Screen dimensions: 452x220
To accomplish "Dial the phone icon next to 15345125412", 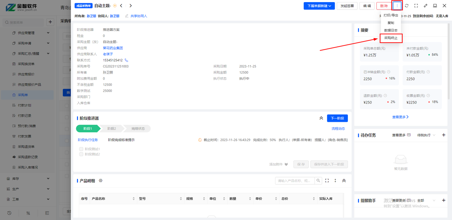I will tap(126, 60).
